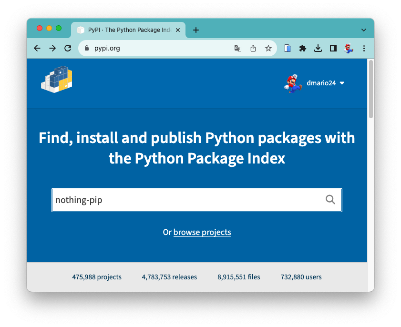This screenshot has width=401, height=327.
Task: Select the search magnifier icon
Action: 330,200
